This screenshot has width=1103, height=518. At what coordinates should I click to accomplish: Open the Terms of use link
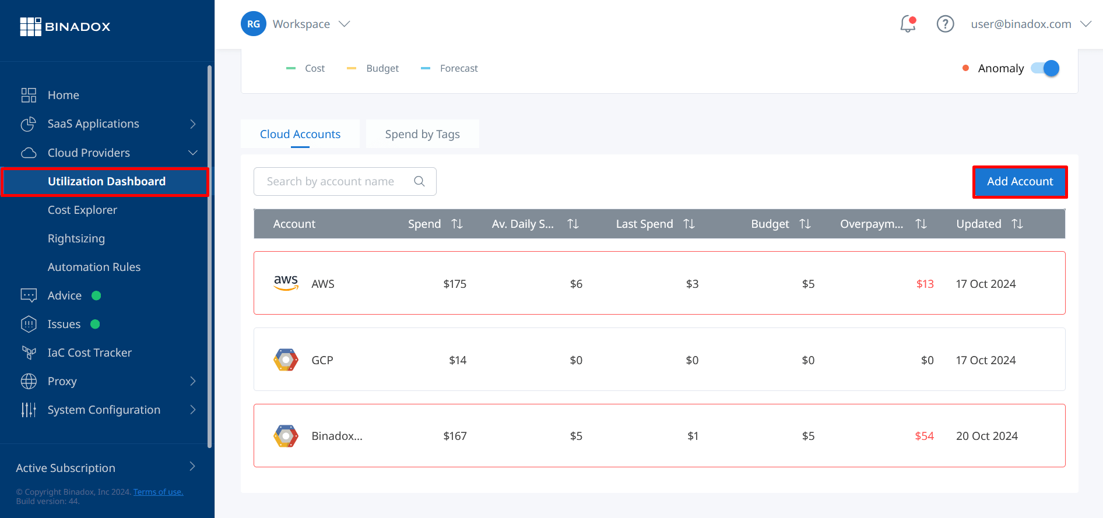tap(158, 492)
